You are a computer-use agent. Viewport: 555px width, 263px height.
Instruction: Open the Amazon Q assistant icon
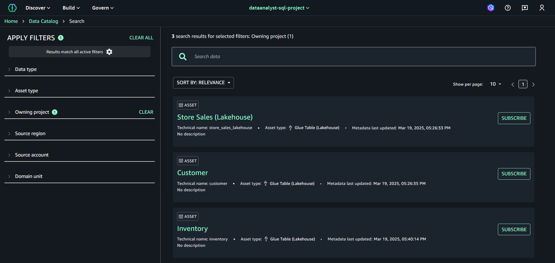491,8
